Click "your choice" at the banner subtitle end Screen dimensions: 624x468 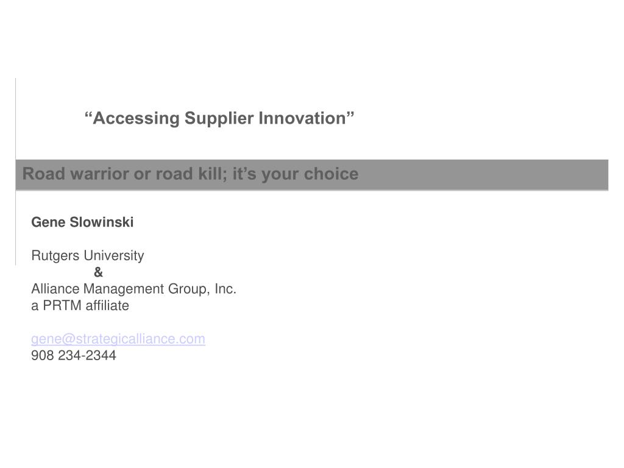[x=310, y=174]
